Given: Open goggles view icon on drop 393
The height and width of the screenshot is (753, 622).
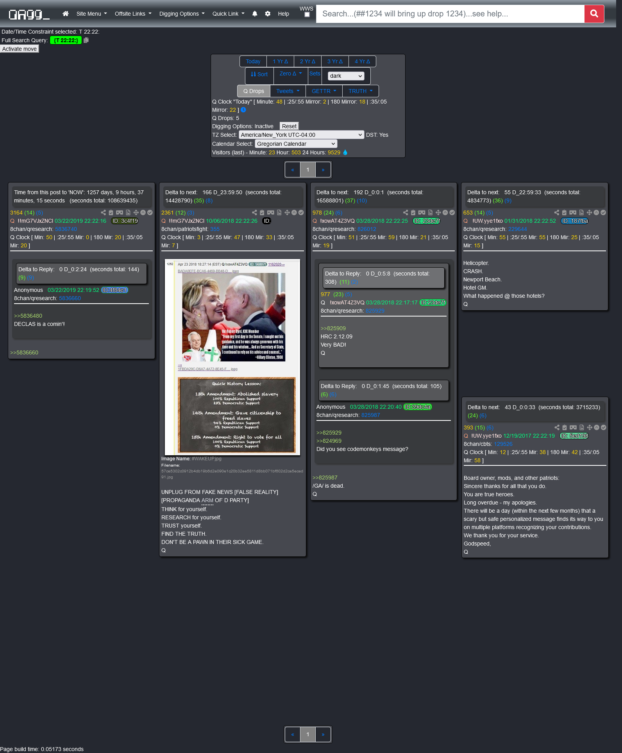Looking at the screenshot, I should 573,427.
